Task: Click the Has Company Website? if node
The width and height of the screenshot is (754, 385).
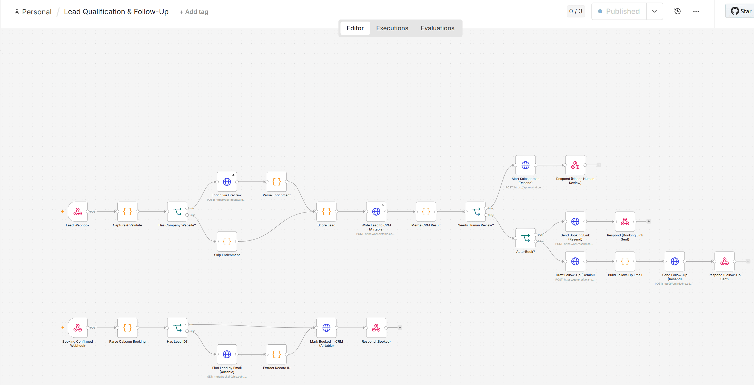Action: click(x=177, y=211)
